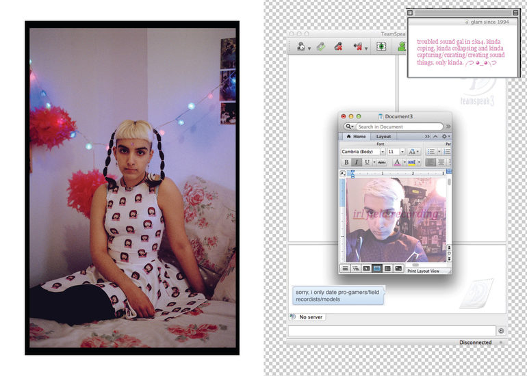This screenshot has height=376, width=527.
Task: Toggle italic formatting in Word
Action: pyautogui.click(x=357, y=163)
